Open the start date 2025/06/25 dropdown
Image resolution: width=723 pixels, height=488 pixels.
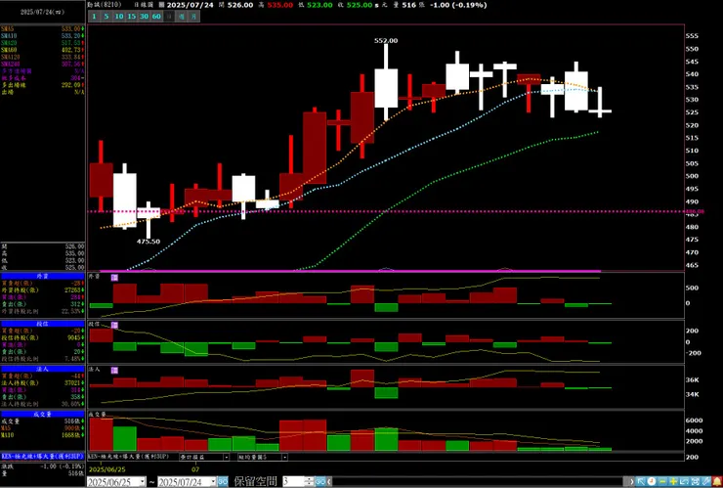142,482
